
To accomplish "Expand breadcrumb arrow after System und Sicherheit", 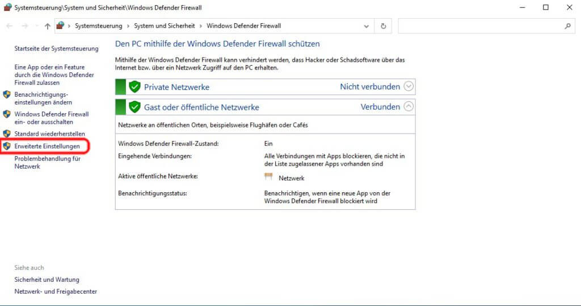I will pyautogui.click(x=200, y=26).
